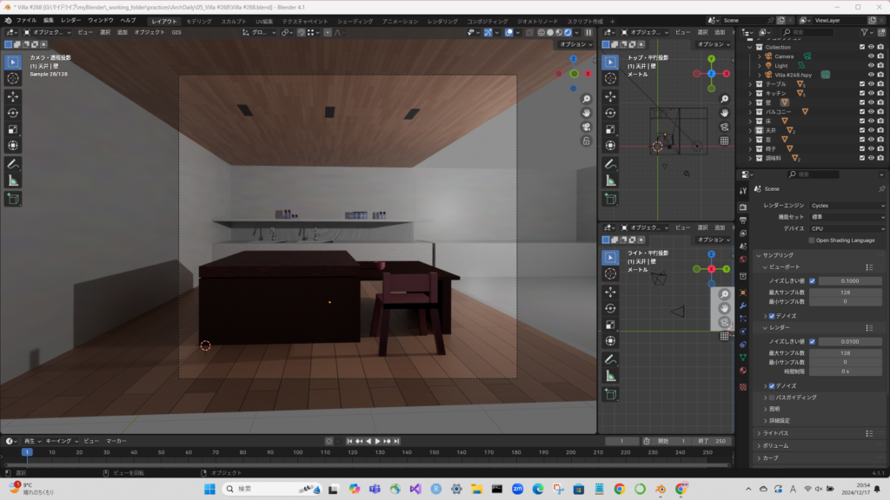Click the camera view icon in main viewport
This screenshot has width=890, height=500.
[587, 127]
